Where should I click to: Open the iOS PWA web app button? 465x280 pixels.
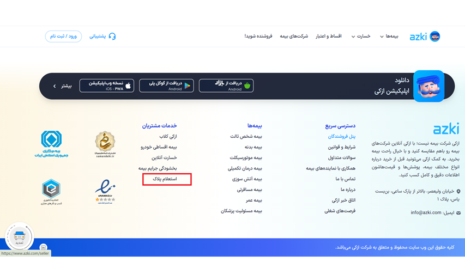[107, 86]
